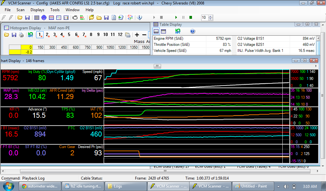Screen dimensions: 326x191
Task: Click the chart splitter grip button
Action: (x=157, y=66)
